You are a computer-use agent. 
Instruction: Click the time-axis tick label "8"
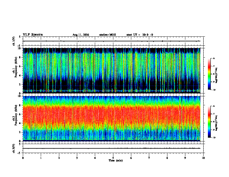pyautogui.click(x=167, y=158)
